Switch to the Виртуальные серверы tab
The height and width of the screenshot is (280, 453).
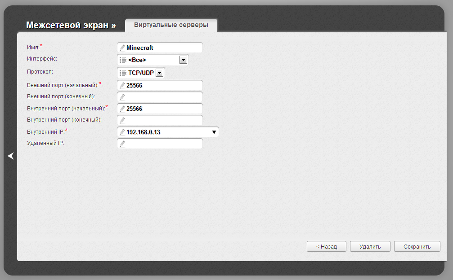[171, 25]
